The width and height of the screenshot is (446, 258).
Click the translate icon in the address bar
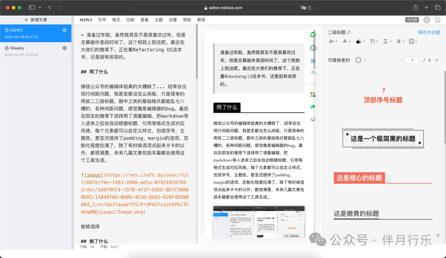click(x=303, y=8)
